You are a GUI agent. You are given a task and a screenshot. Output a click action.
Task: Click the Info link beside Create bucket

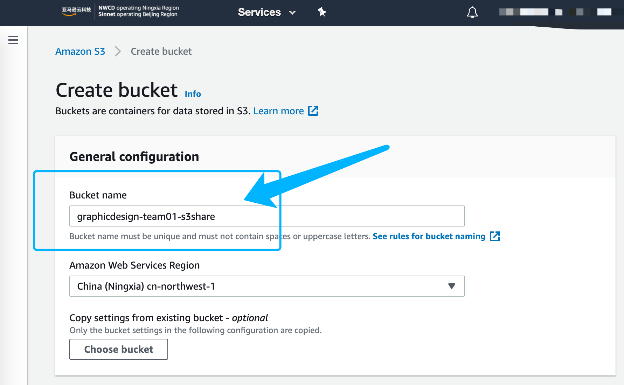[x=193, y=94]
